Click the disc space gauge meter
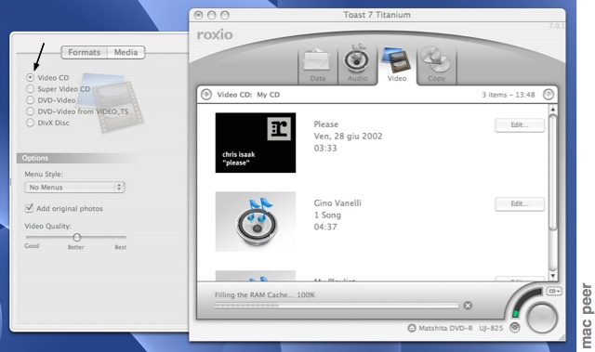 (x=526, y=303)
